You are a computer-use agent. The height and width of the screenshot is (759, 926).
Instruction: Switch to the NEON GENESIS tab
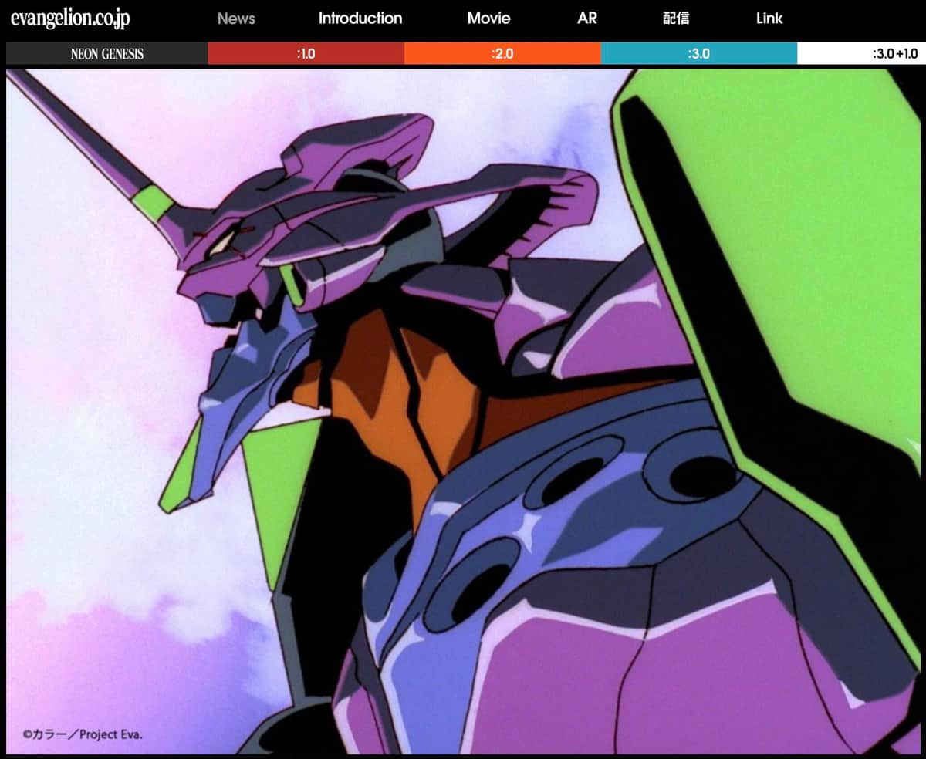pyautogui.click(x=106, y=54)
